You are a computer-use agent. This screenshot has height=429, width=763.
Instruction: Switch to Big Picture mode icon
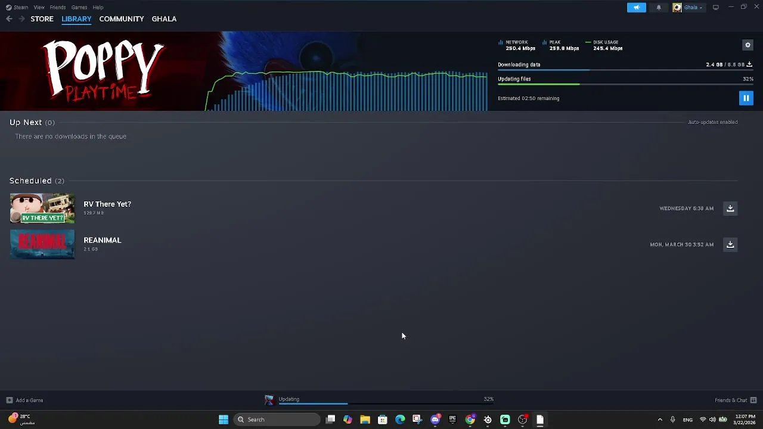(715, 7)
